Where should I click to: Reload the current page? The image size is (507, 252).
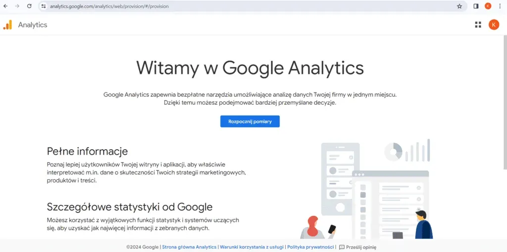click(29, 6)
